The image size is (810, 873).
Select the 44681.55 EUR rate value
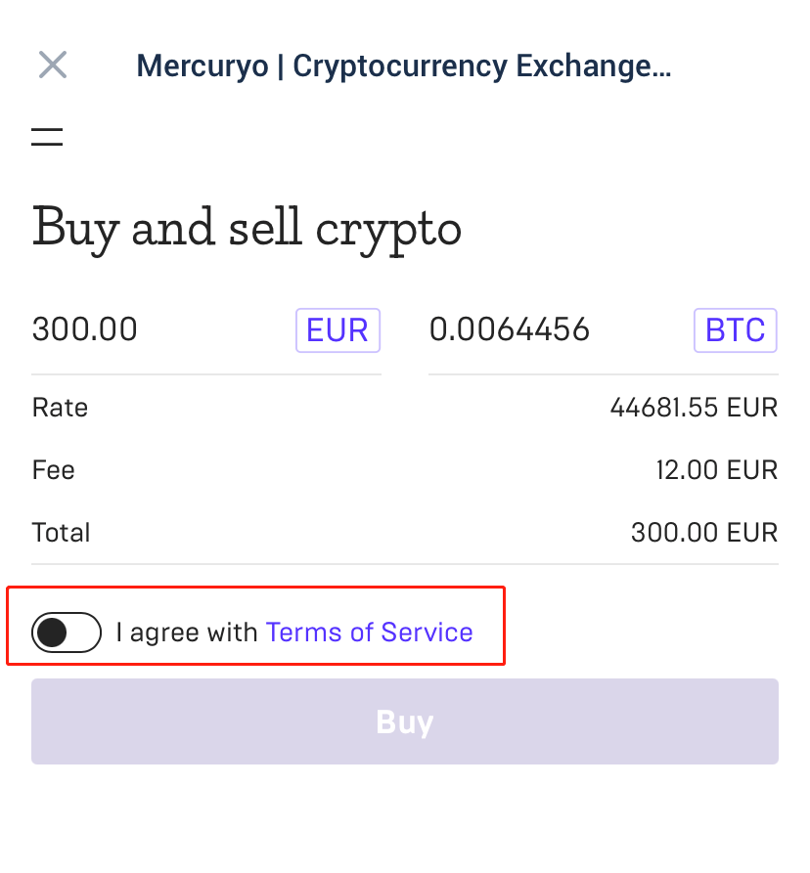point(694,408)
